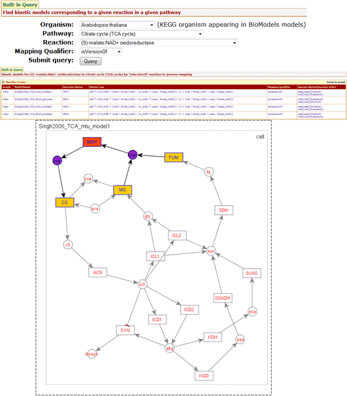The image size is (347, 396).
Task: Click View for Singh2006_TCA_mtu_model1
Action: tap(6, 92)
